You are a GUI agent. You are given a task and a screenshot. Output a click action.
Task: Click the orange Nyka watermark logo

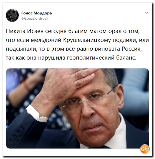[x=145, y=149]
